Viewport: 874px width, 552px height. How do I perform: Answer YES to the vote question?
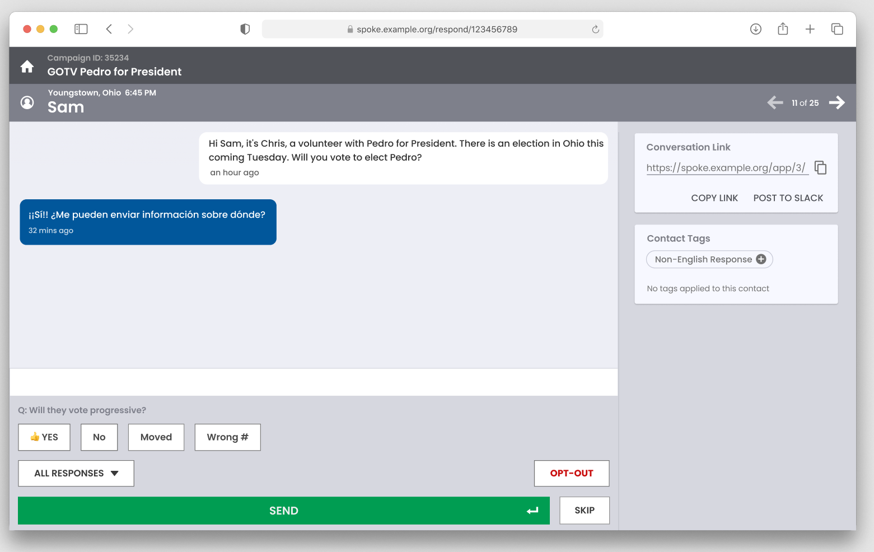tap(44, 437)
